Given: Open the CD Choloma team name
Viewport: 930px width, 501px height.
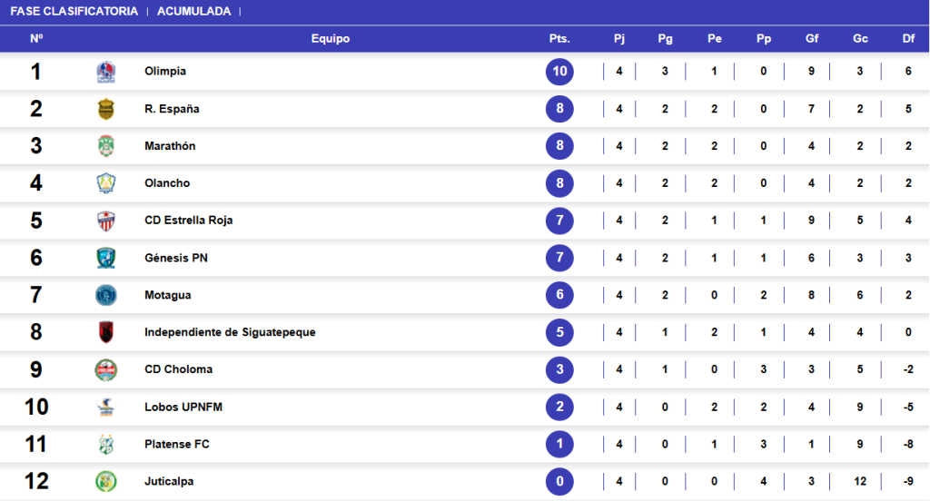Looking at the screenshot, I should [x=179, y=369].
